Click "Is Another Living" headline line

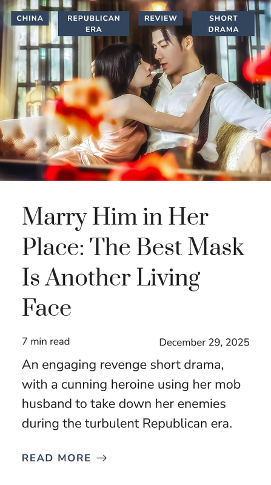point(111,278)
